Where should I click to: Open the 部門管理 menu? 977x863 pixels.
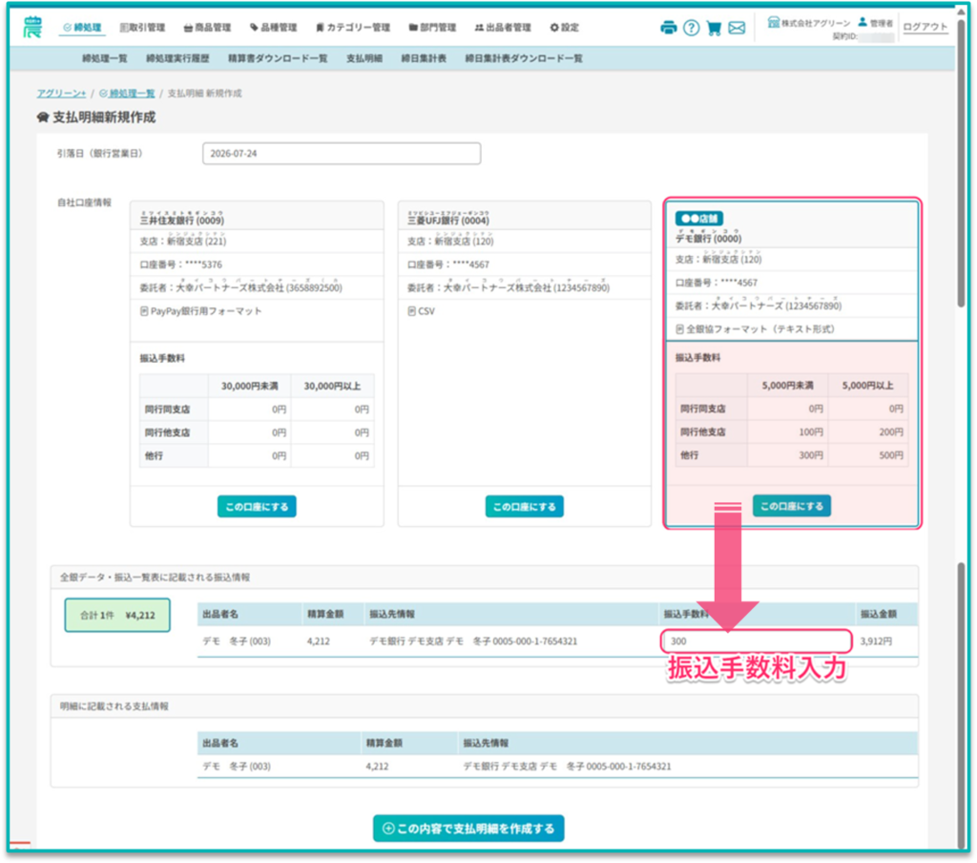click(432, 28)
